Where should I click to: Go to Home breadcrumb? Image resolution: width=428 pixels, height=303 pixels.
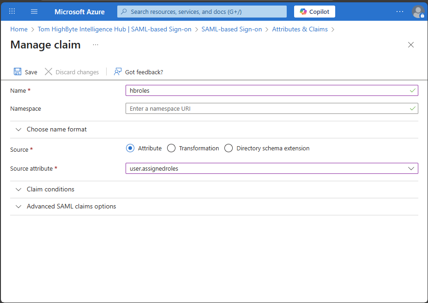point(19,29)
